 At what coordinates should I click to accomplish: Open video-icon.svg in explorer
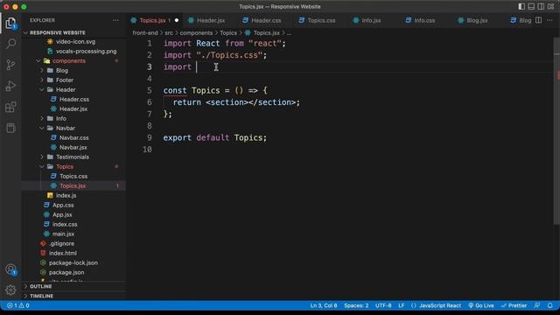tap(75, 41)
